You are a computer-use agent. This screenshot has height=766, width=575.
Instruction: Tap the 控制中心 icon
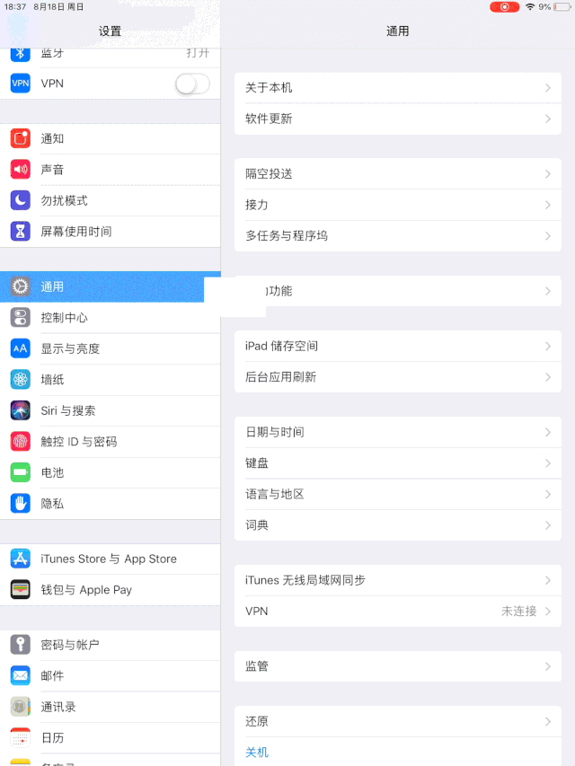[x=20, y=318]
